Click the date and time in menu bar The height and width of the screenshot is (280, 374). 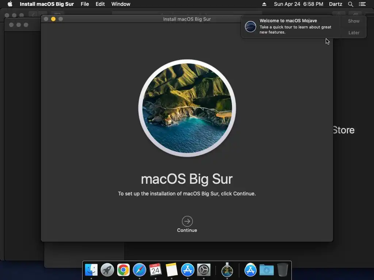point(298,4)
